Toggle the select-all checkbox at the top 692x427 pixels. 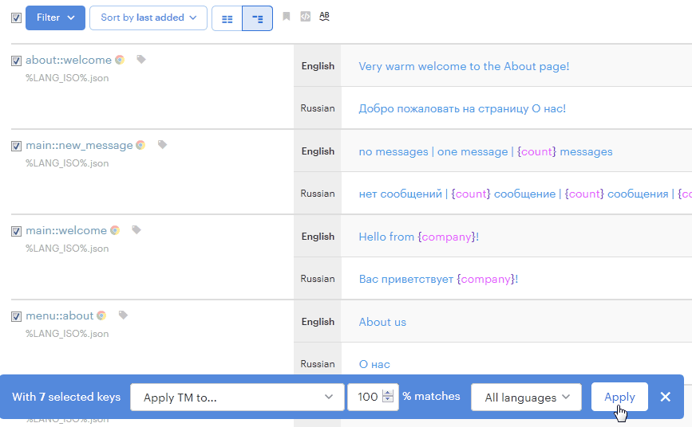tap(16, 18)
